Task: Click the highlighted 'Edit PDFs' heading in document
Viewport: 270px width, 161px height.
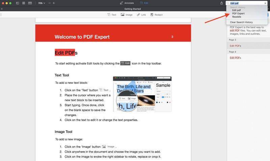Action: coord(66,53)
